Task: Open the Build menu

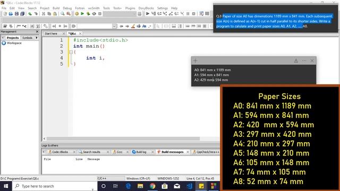Action: tap(56, 8)
